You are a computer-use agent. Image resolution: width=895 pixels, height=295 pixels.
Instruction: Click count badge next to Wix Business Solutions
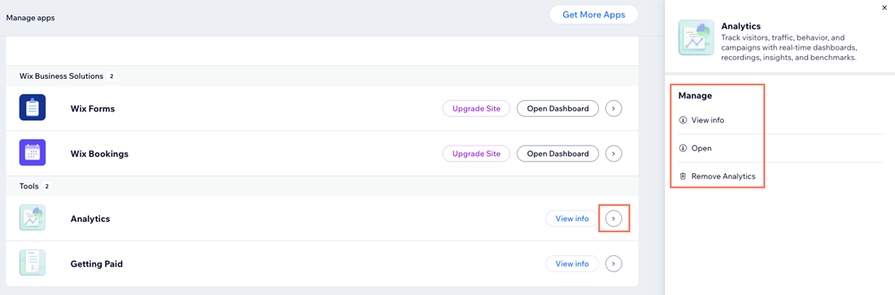point(112,76)
